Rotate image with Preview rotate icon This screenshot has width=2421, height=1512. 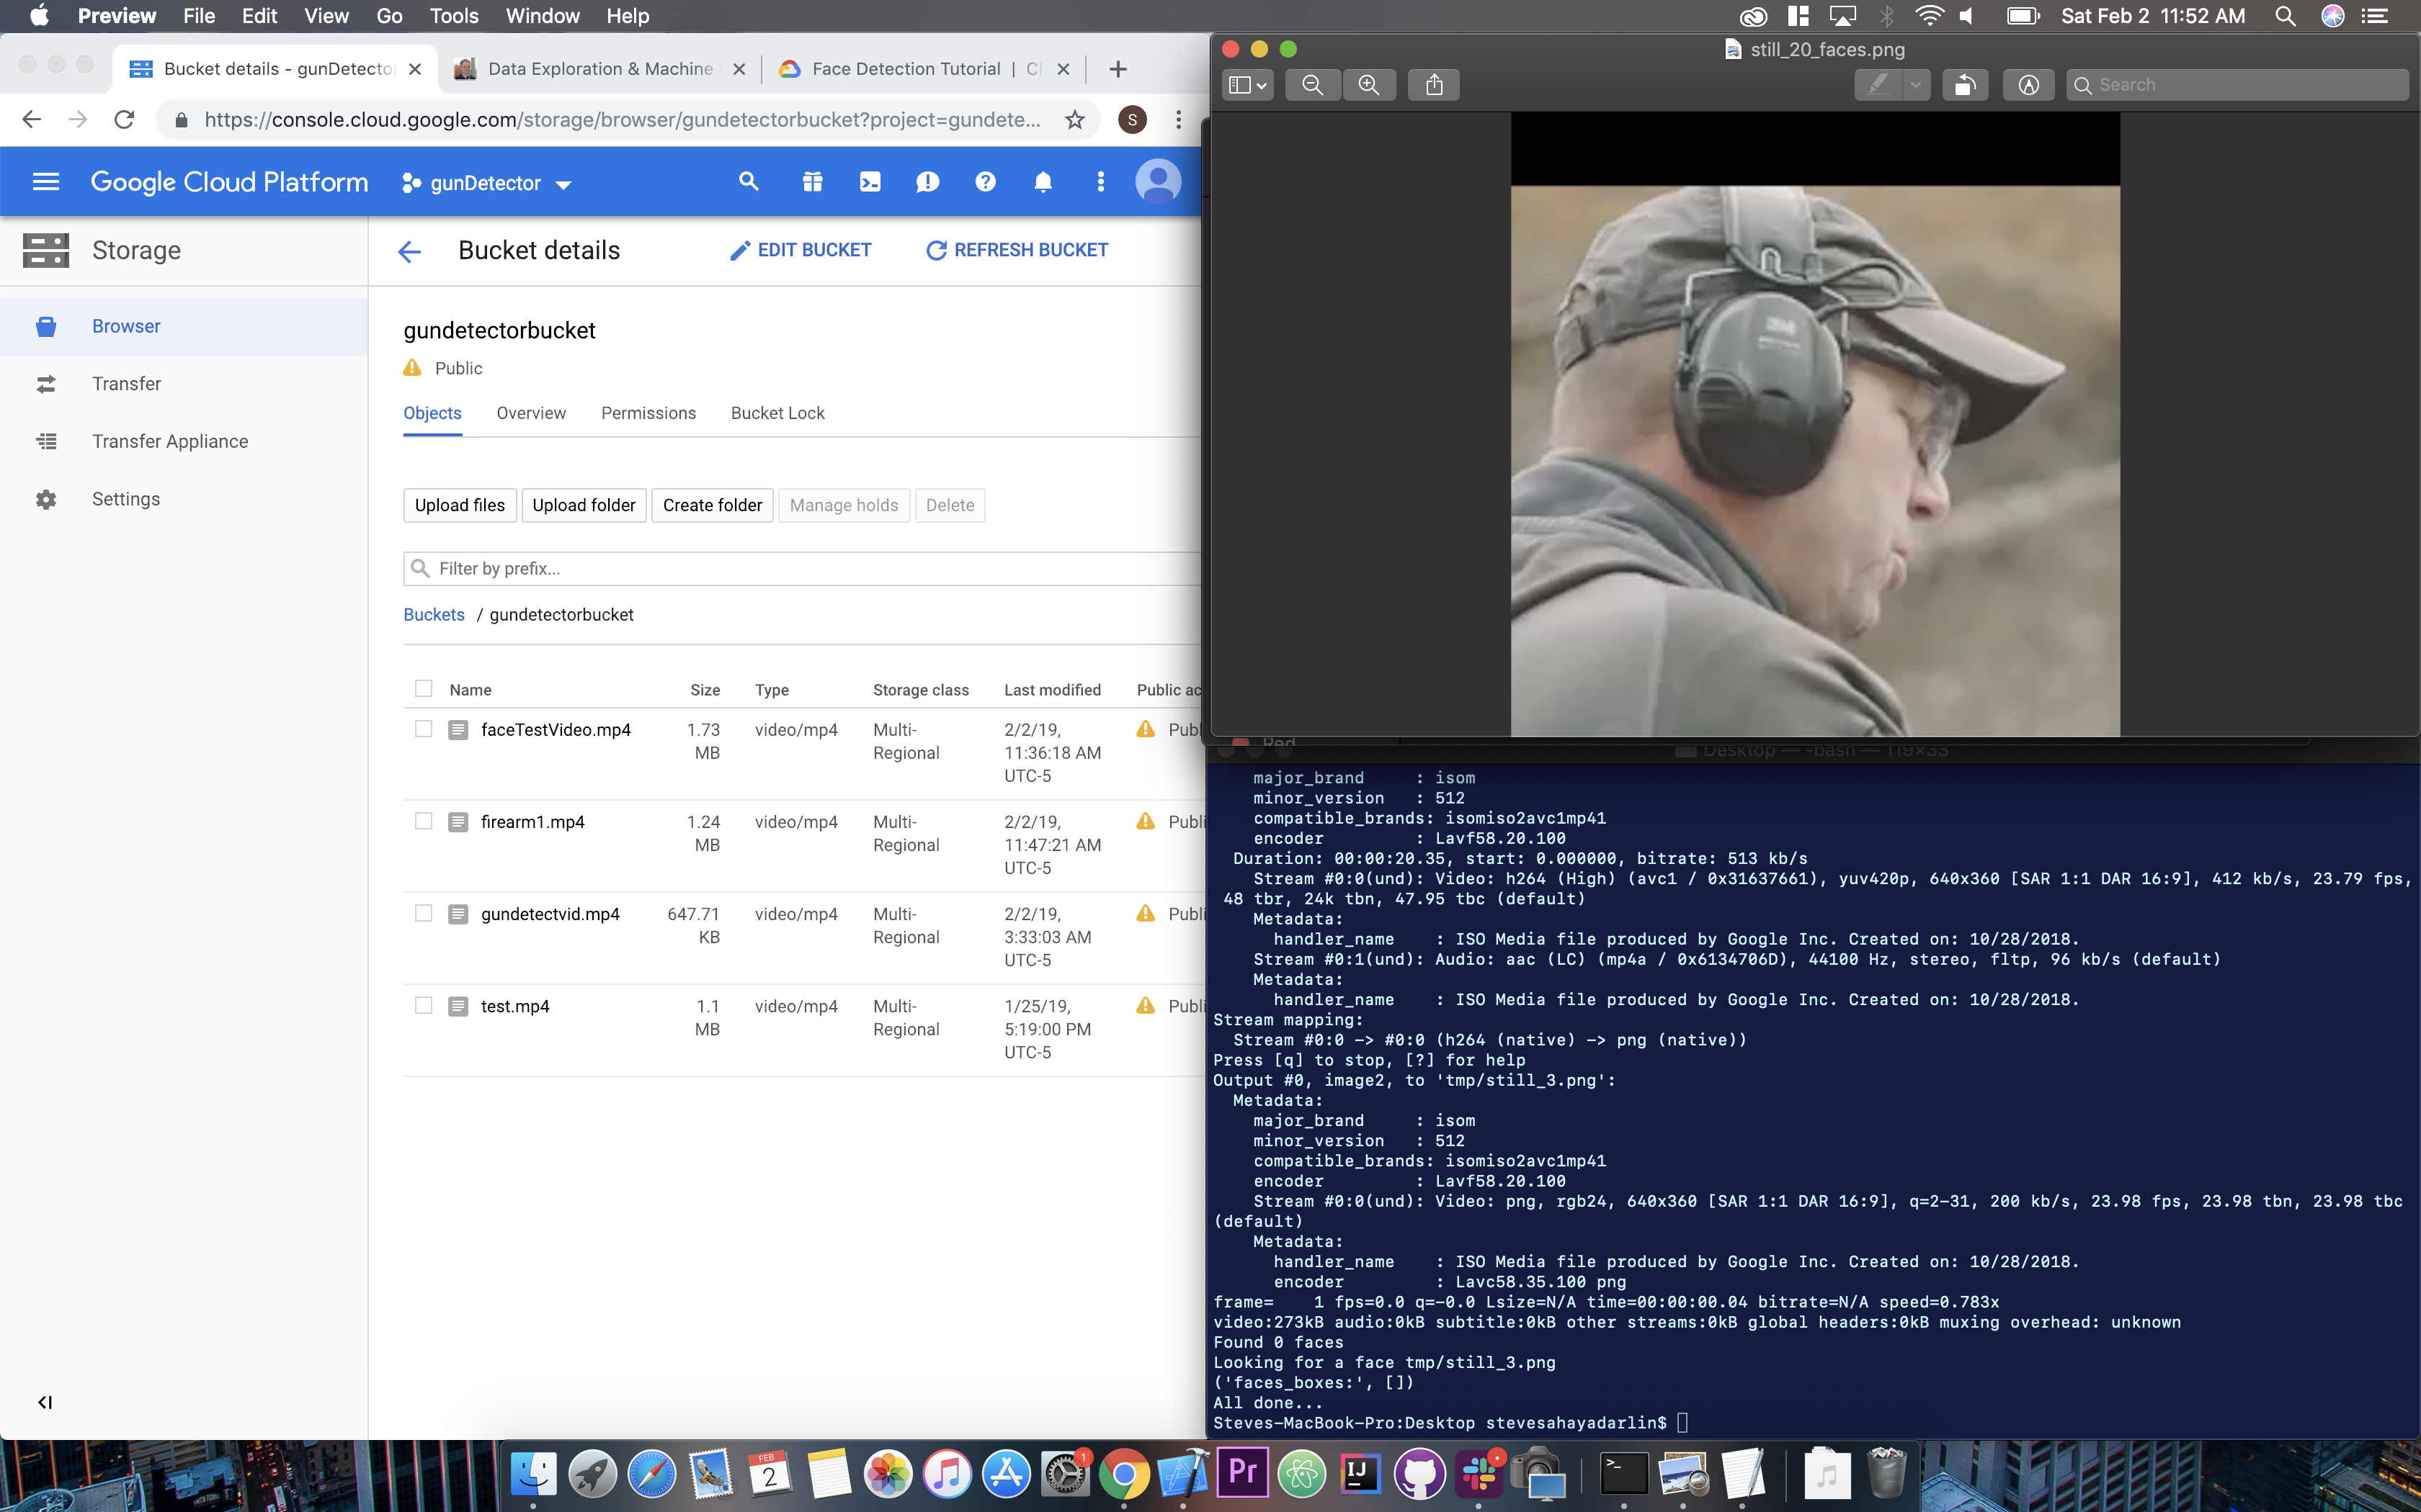[x=1965, y=85]
